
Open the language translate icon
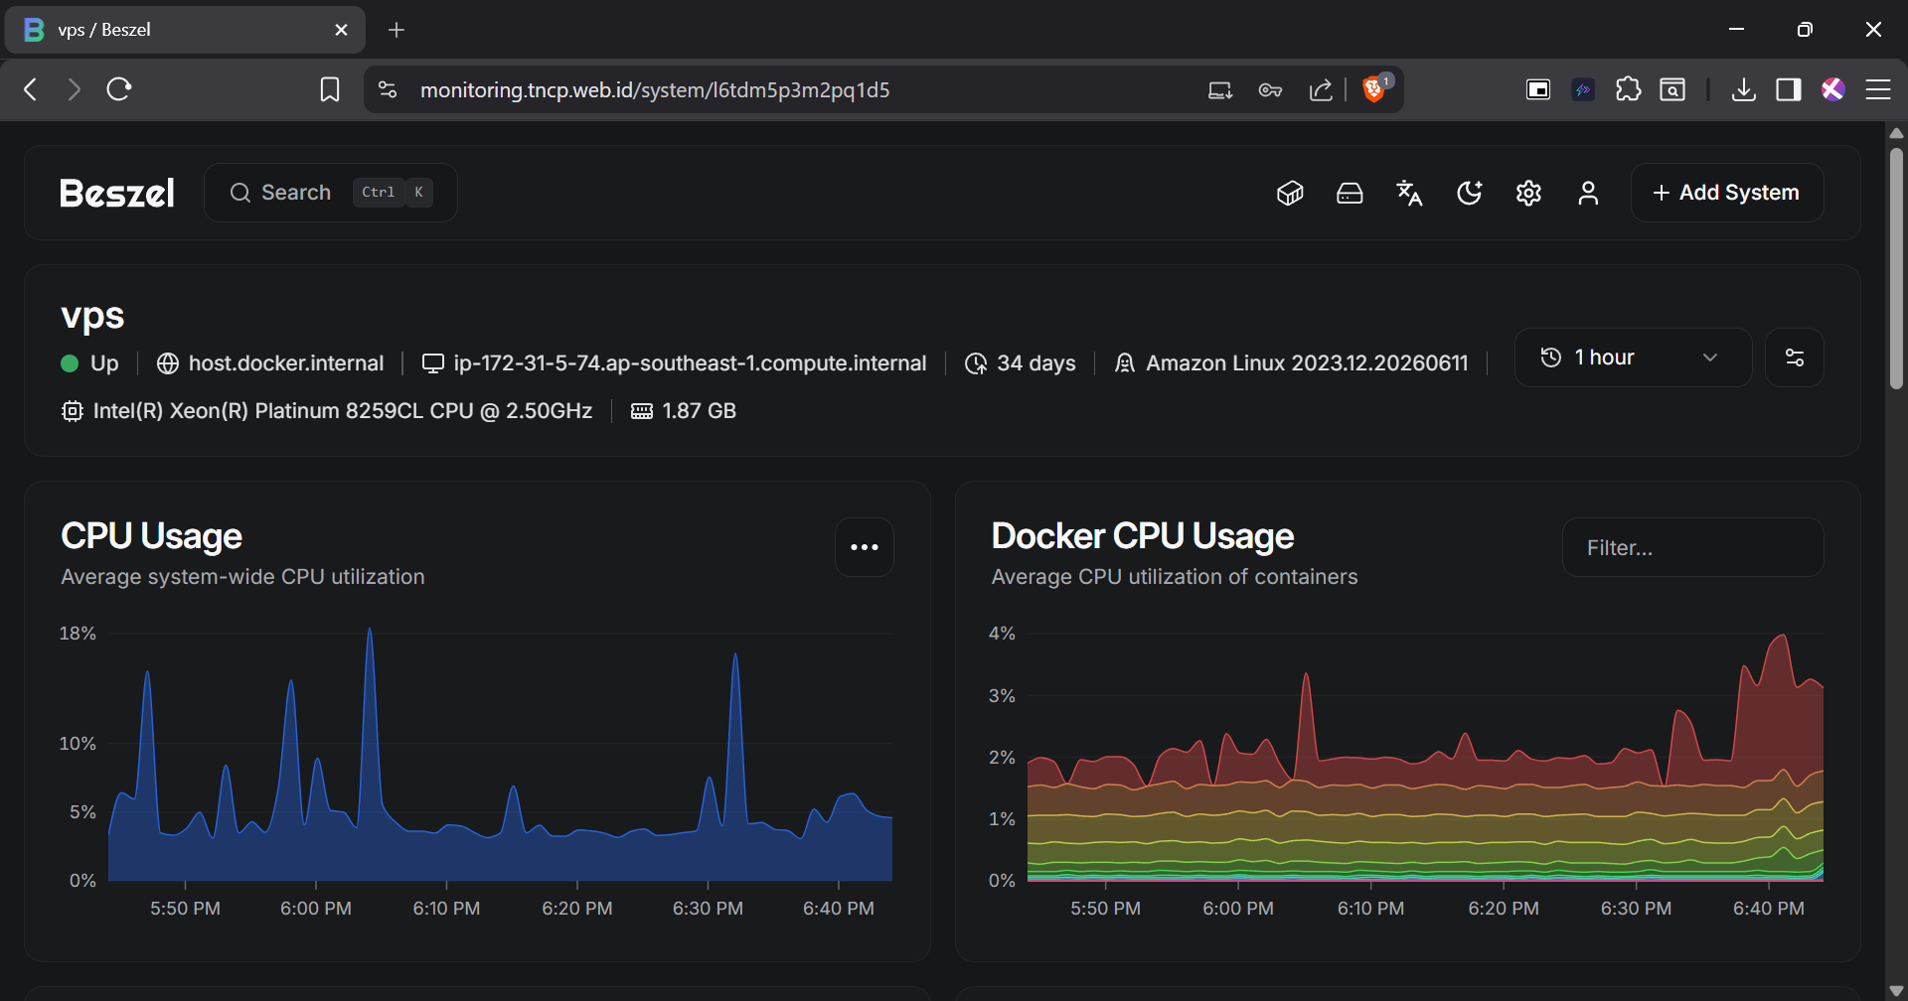pos(1409,193)
